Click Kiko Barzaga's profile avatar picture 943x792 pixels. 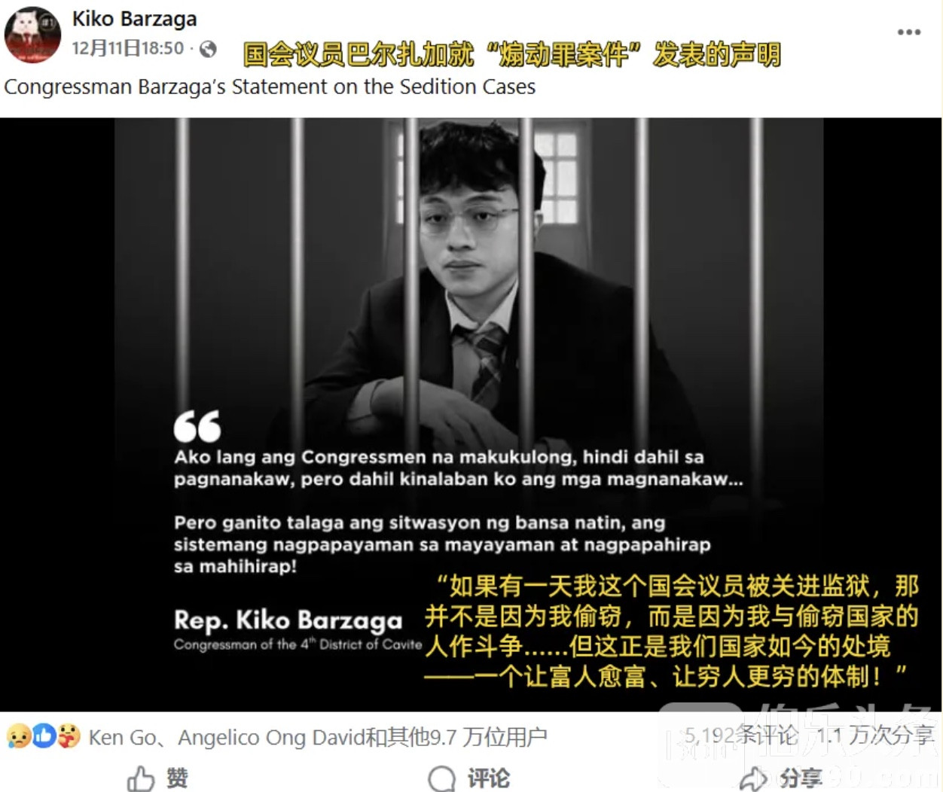coord(32,35)
